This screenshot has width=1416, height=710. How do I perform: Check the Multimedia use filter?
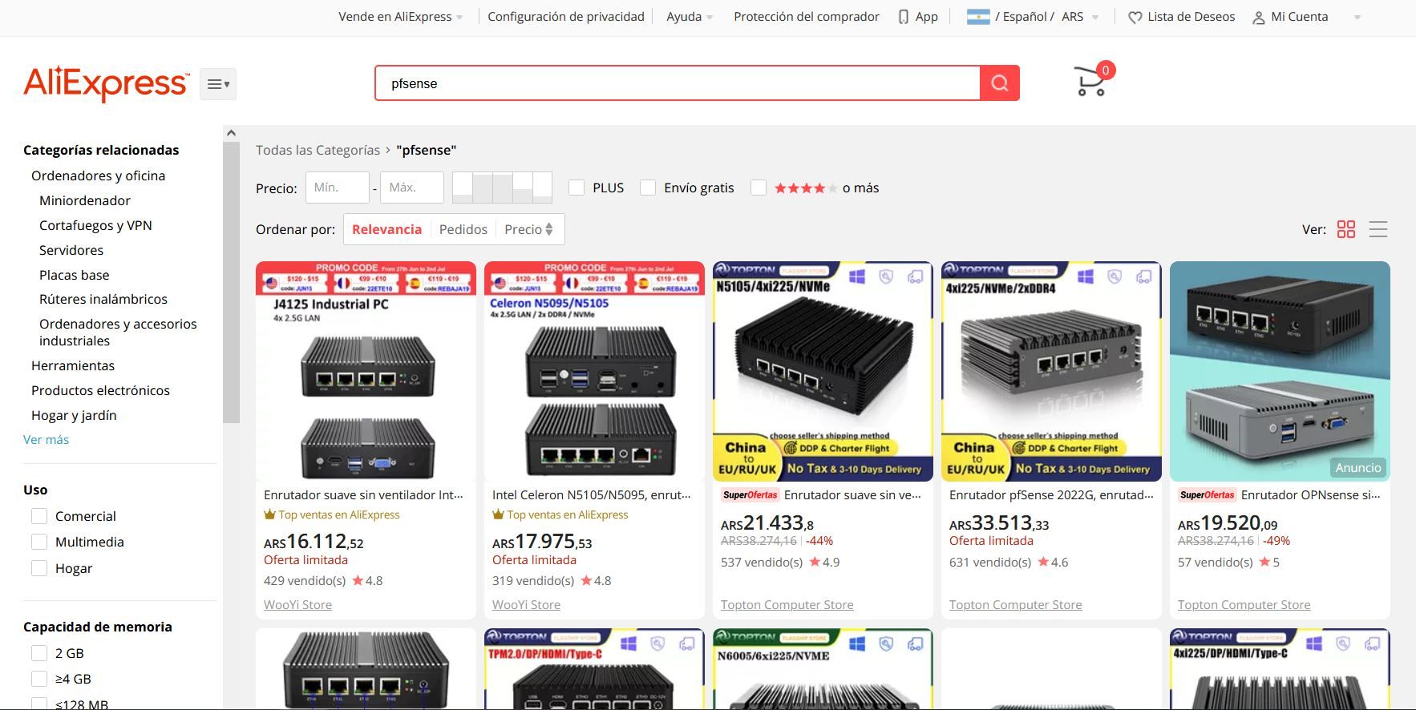[39, 542]
